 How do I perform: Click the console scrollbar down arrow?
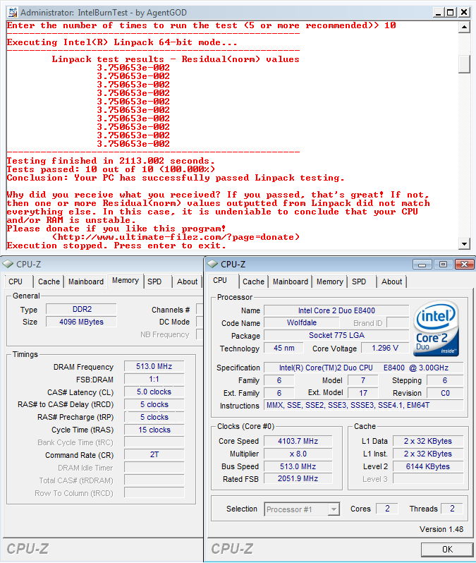(464, 244)
